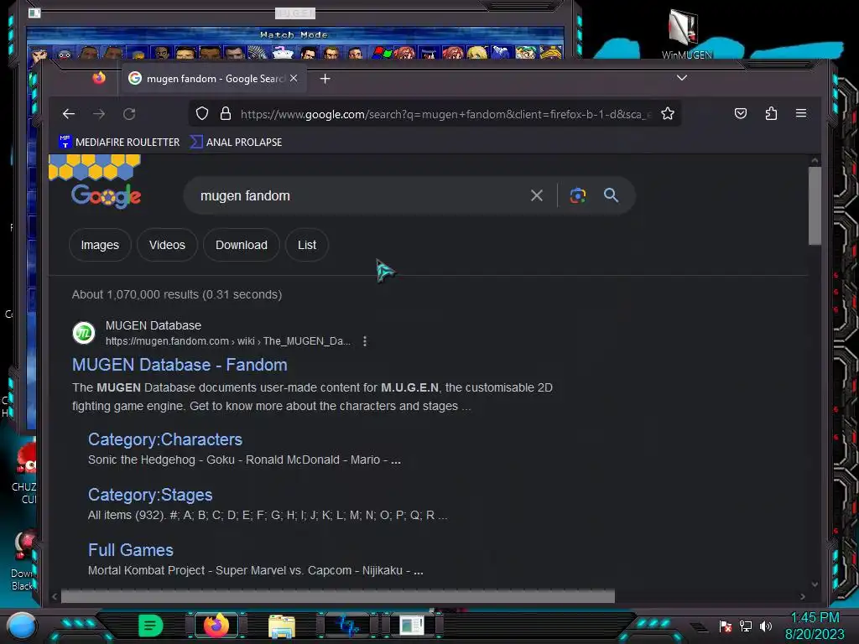
Task: Select the List filter chip
Action: [x=307, y=245]
